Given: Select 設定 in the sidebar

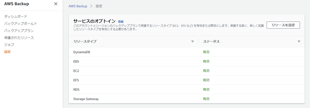Looking at the screenshot, I should click(7, 52).
